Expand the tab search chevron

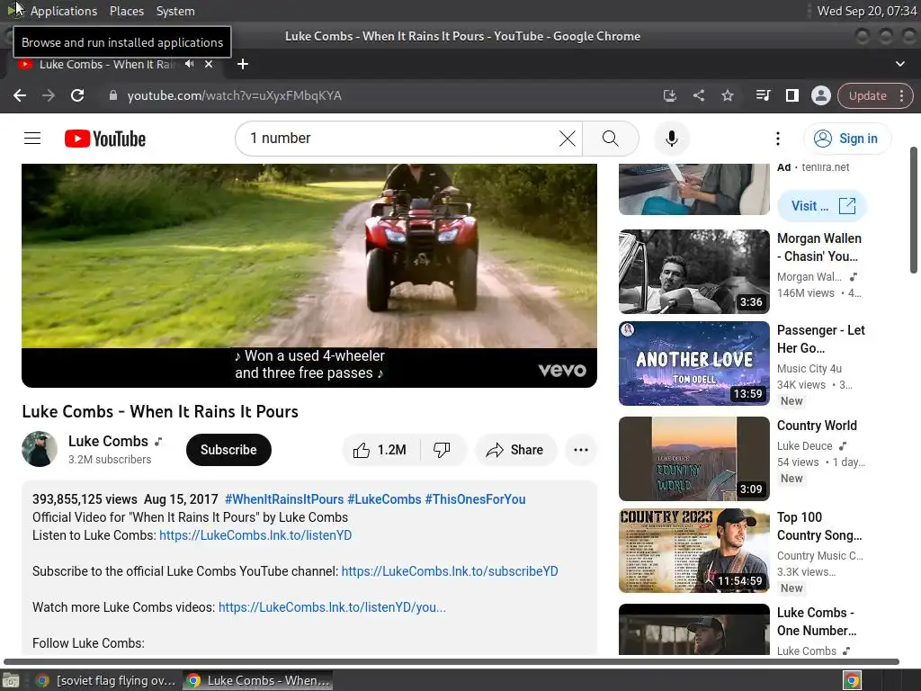coord(899,64)
